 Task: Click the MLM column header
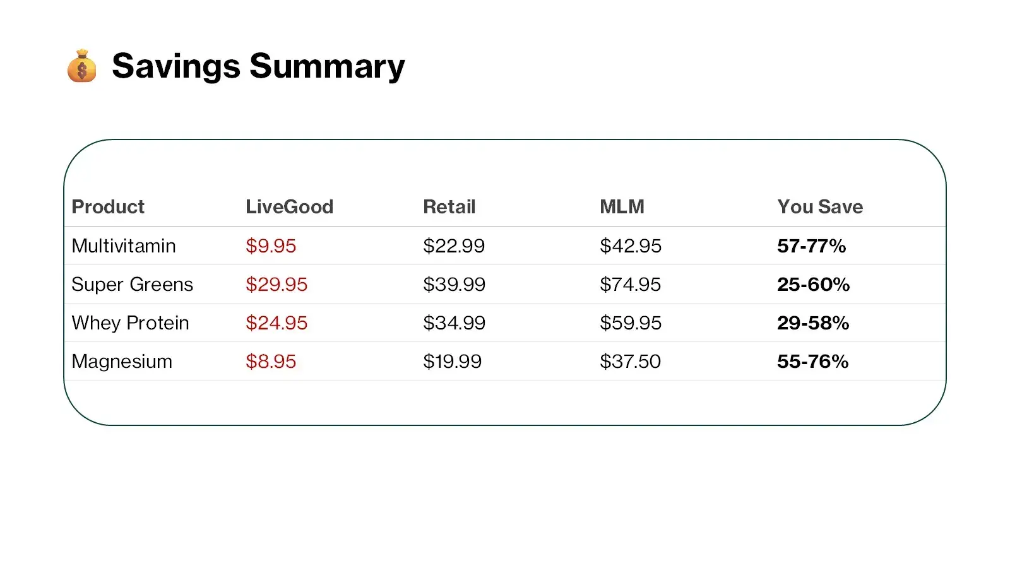point(622,207)
